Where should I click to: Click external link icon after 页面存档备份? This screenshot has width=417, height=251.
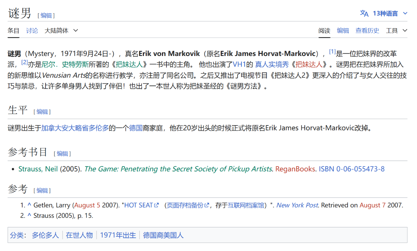click(207, 205)
